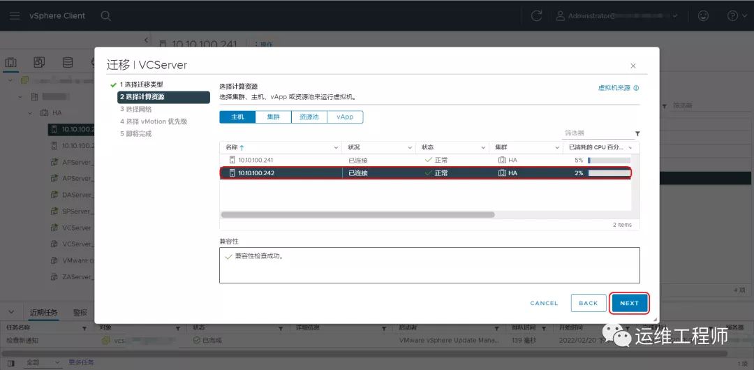This screenshot has width=754, height=370.
Task: Open the 状况 column filter dropdown
Action: [409, 148]
